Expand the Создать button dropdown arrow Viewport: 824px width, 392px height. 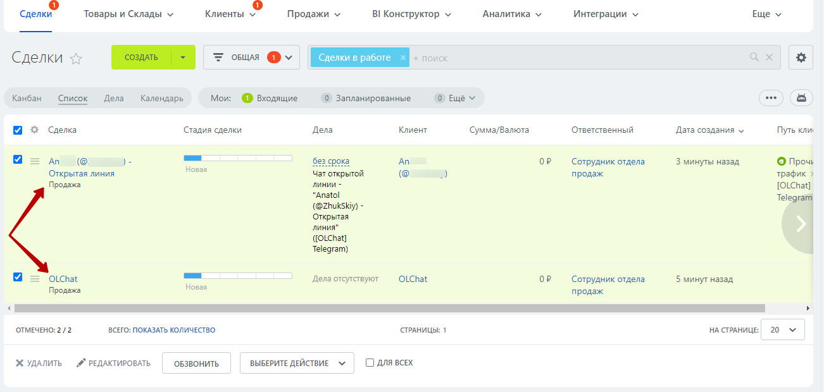click(x=183, y=58)
